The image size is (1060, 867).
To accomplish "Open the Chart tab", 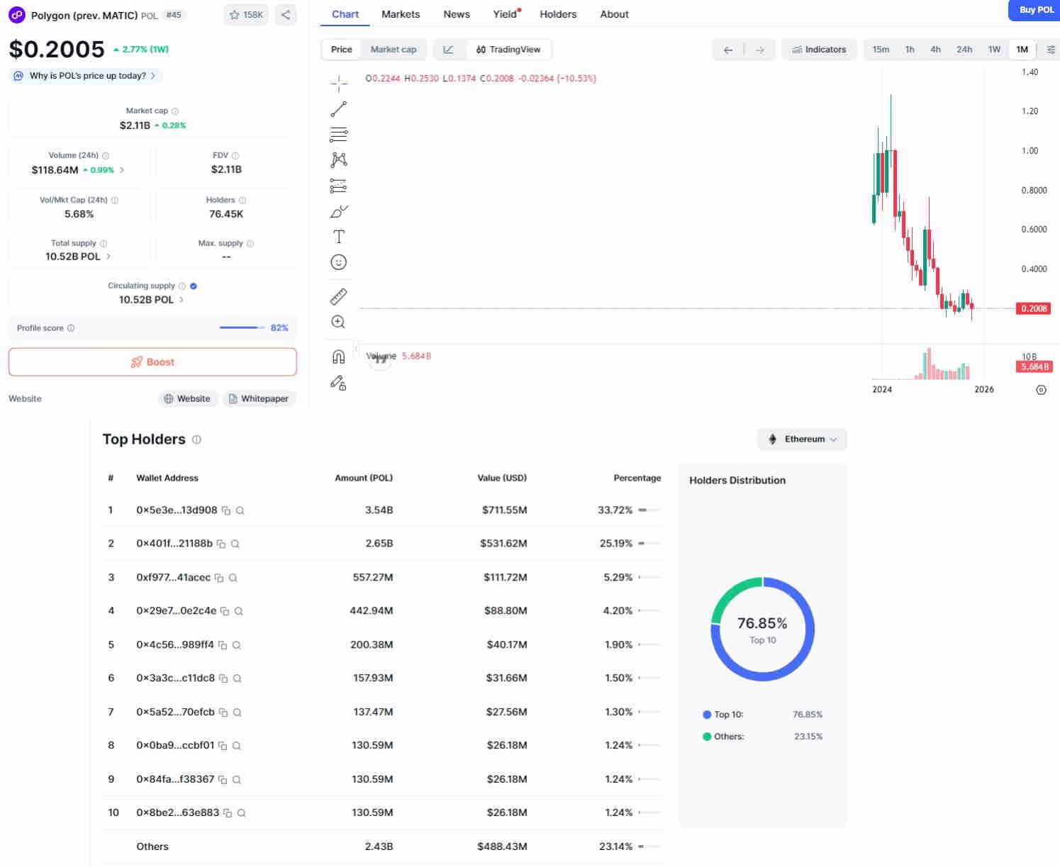I will 345,14.
